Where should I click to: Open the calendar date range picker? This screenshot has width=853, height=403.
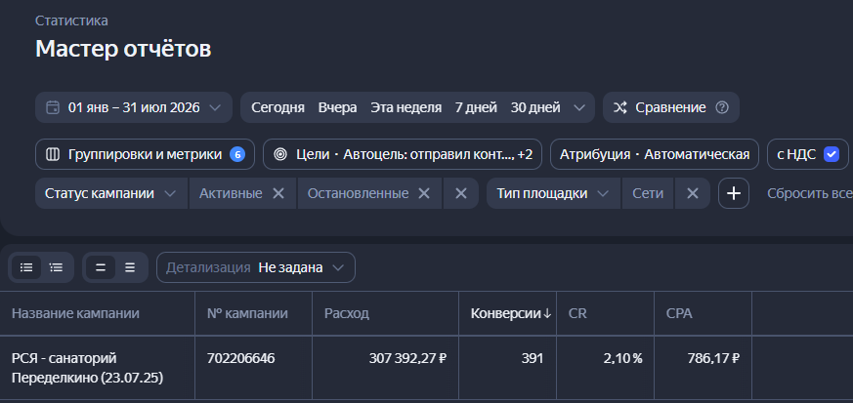(133, 107)
